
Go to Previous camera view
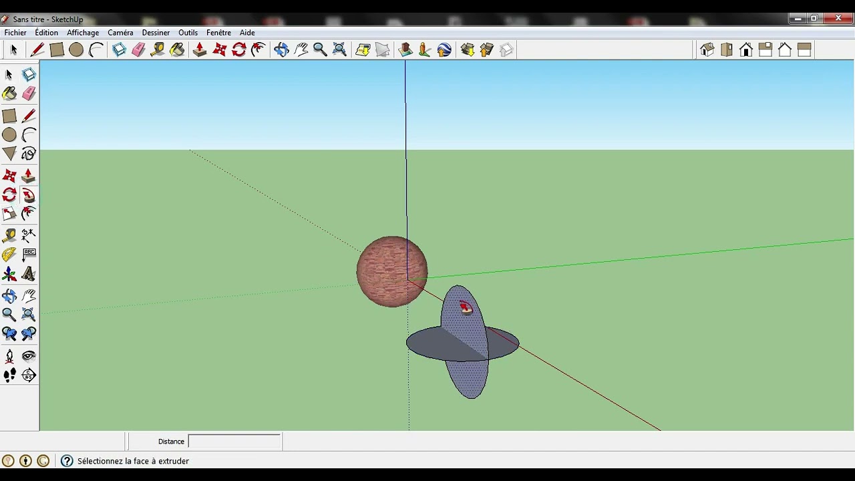9,333
